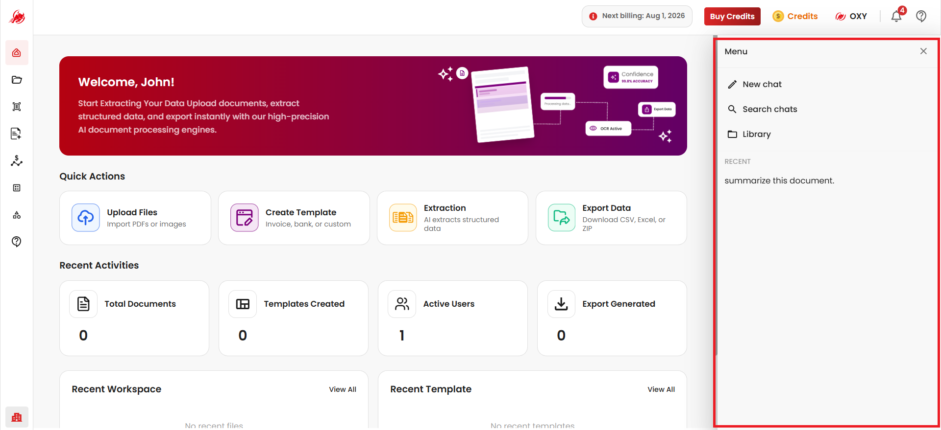Start a New chat
The image size is (941, 430).
pos(762,84)
